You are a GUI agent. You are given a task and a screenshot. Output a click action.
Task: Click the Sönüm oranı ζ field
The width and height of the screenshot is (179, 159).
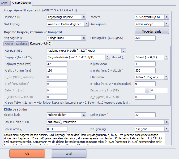[x=57, y=129]
